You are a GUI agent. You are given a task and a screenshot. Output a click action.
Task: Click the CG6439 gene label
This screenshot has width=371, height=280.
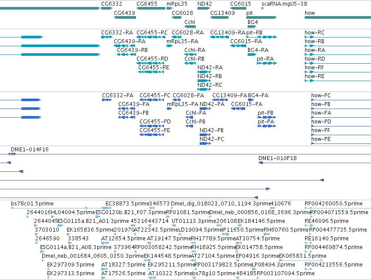pos(124,13)
